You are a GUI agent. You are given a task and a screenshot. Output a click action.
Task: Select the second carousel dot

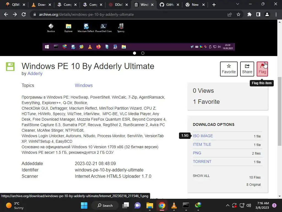(143, 53)
